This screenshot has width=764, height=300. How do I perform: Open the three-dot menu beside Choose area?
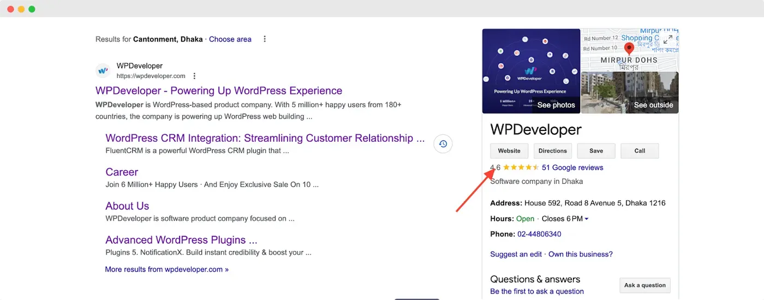[x=265, y=39]
